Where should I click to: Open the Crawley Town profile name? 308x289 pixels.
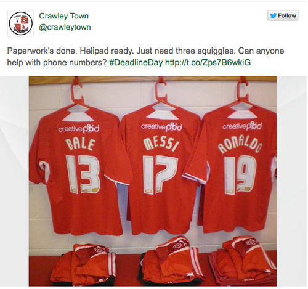tap(63, 16)
